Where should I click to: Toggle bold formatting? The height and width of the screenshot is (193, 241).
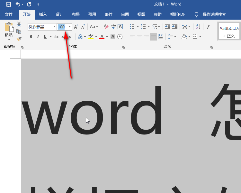click(x=31, y=37)
